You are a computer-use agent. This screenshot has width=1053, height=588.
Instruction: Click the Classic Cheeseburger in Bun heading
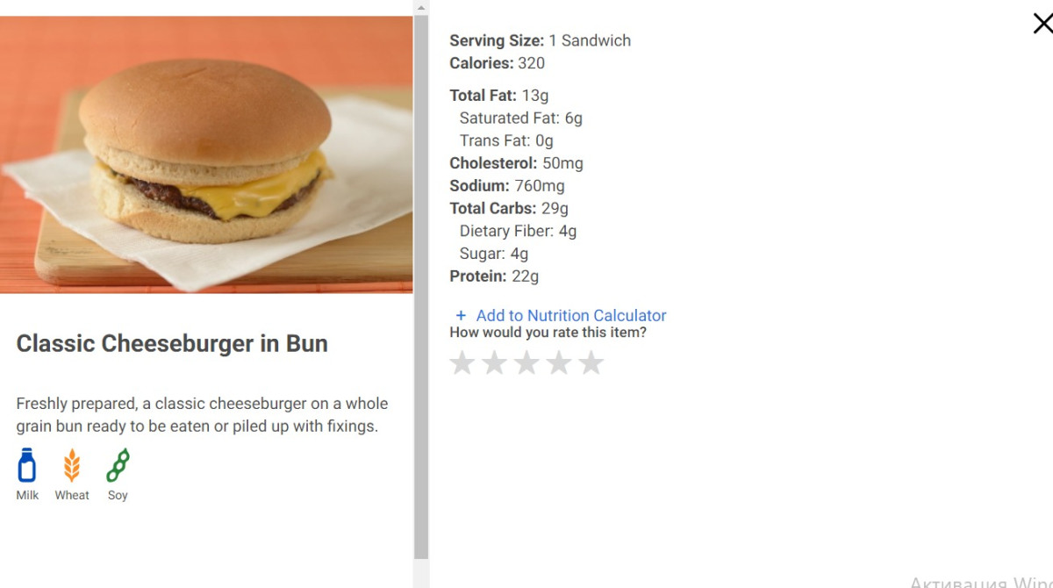coord(172,343)
